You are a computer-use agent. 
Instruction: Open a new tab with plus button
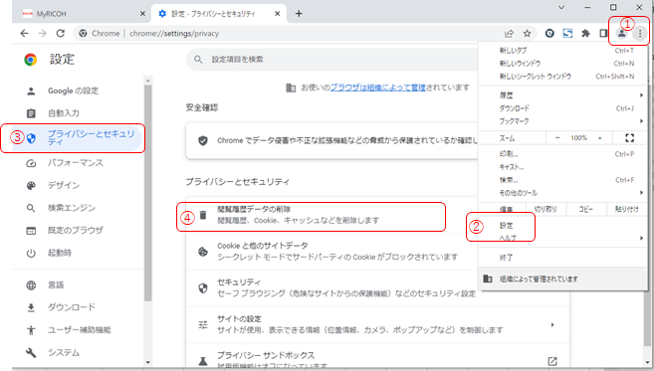[x=299, y=14]
